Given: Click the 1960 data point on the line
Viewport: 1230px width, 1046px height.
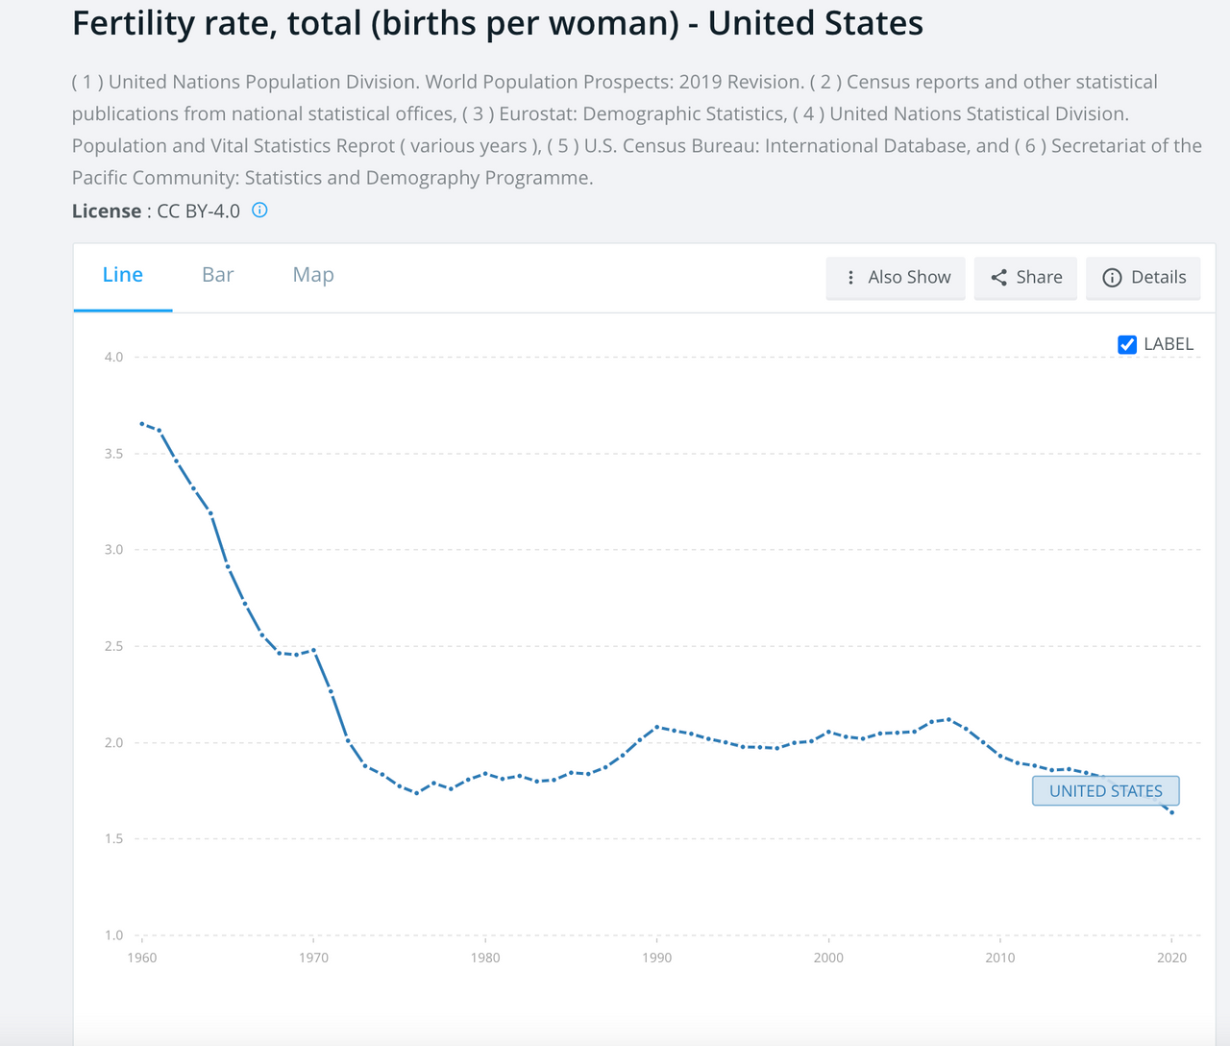Looking at the screenshot, I should [x=142, y=424].
